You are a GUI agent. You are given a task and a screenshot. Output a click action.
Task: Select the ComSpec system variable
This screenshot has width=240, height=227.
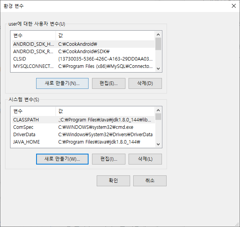coord(83,127)
